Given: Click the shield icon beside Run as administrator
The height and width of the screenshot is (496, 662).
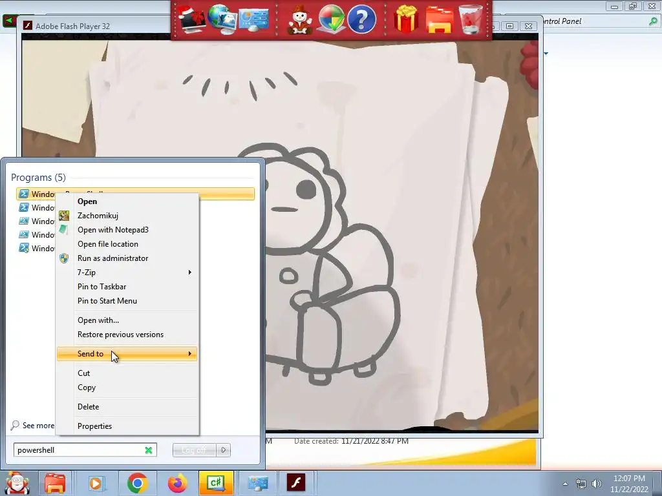Looking at the screenshot, I should click(x=64, y=258).
